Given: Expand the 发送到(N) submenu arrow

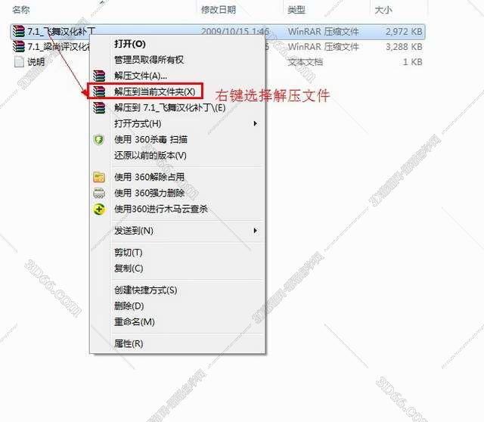Looking at the screenshot, I should click(256, 231).
